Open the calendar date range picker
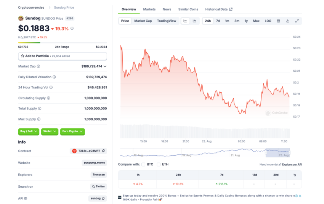The height and width of the screenshot is (204, 324). 278,21
